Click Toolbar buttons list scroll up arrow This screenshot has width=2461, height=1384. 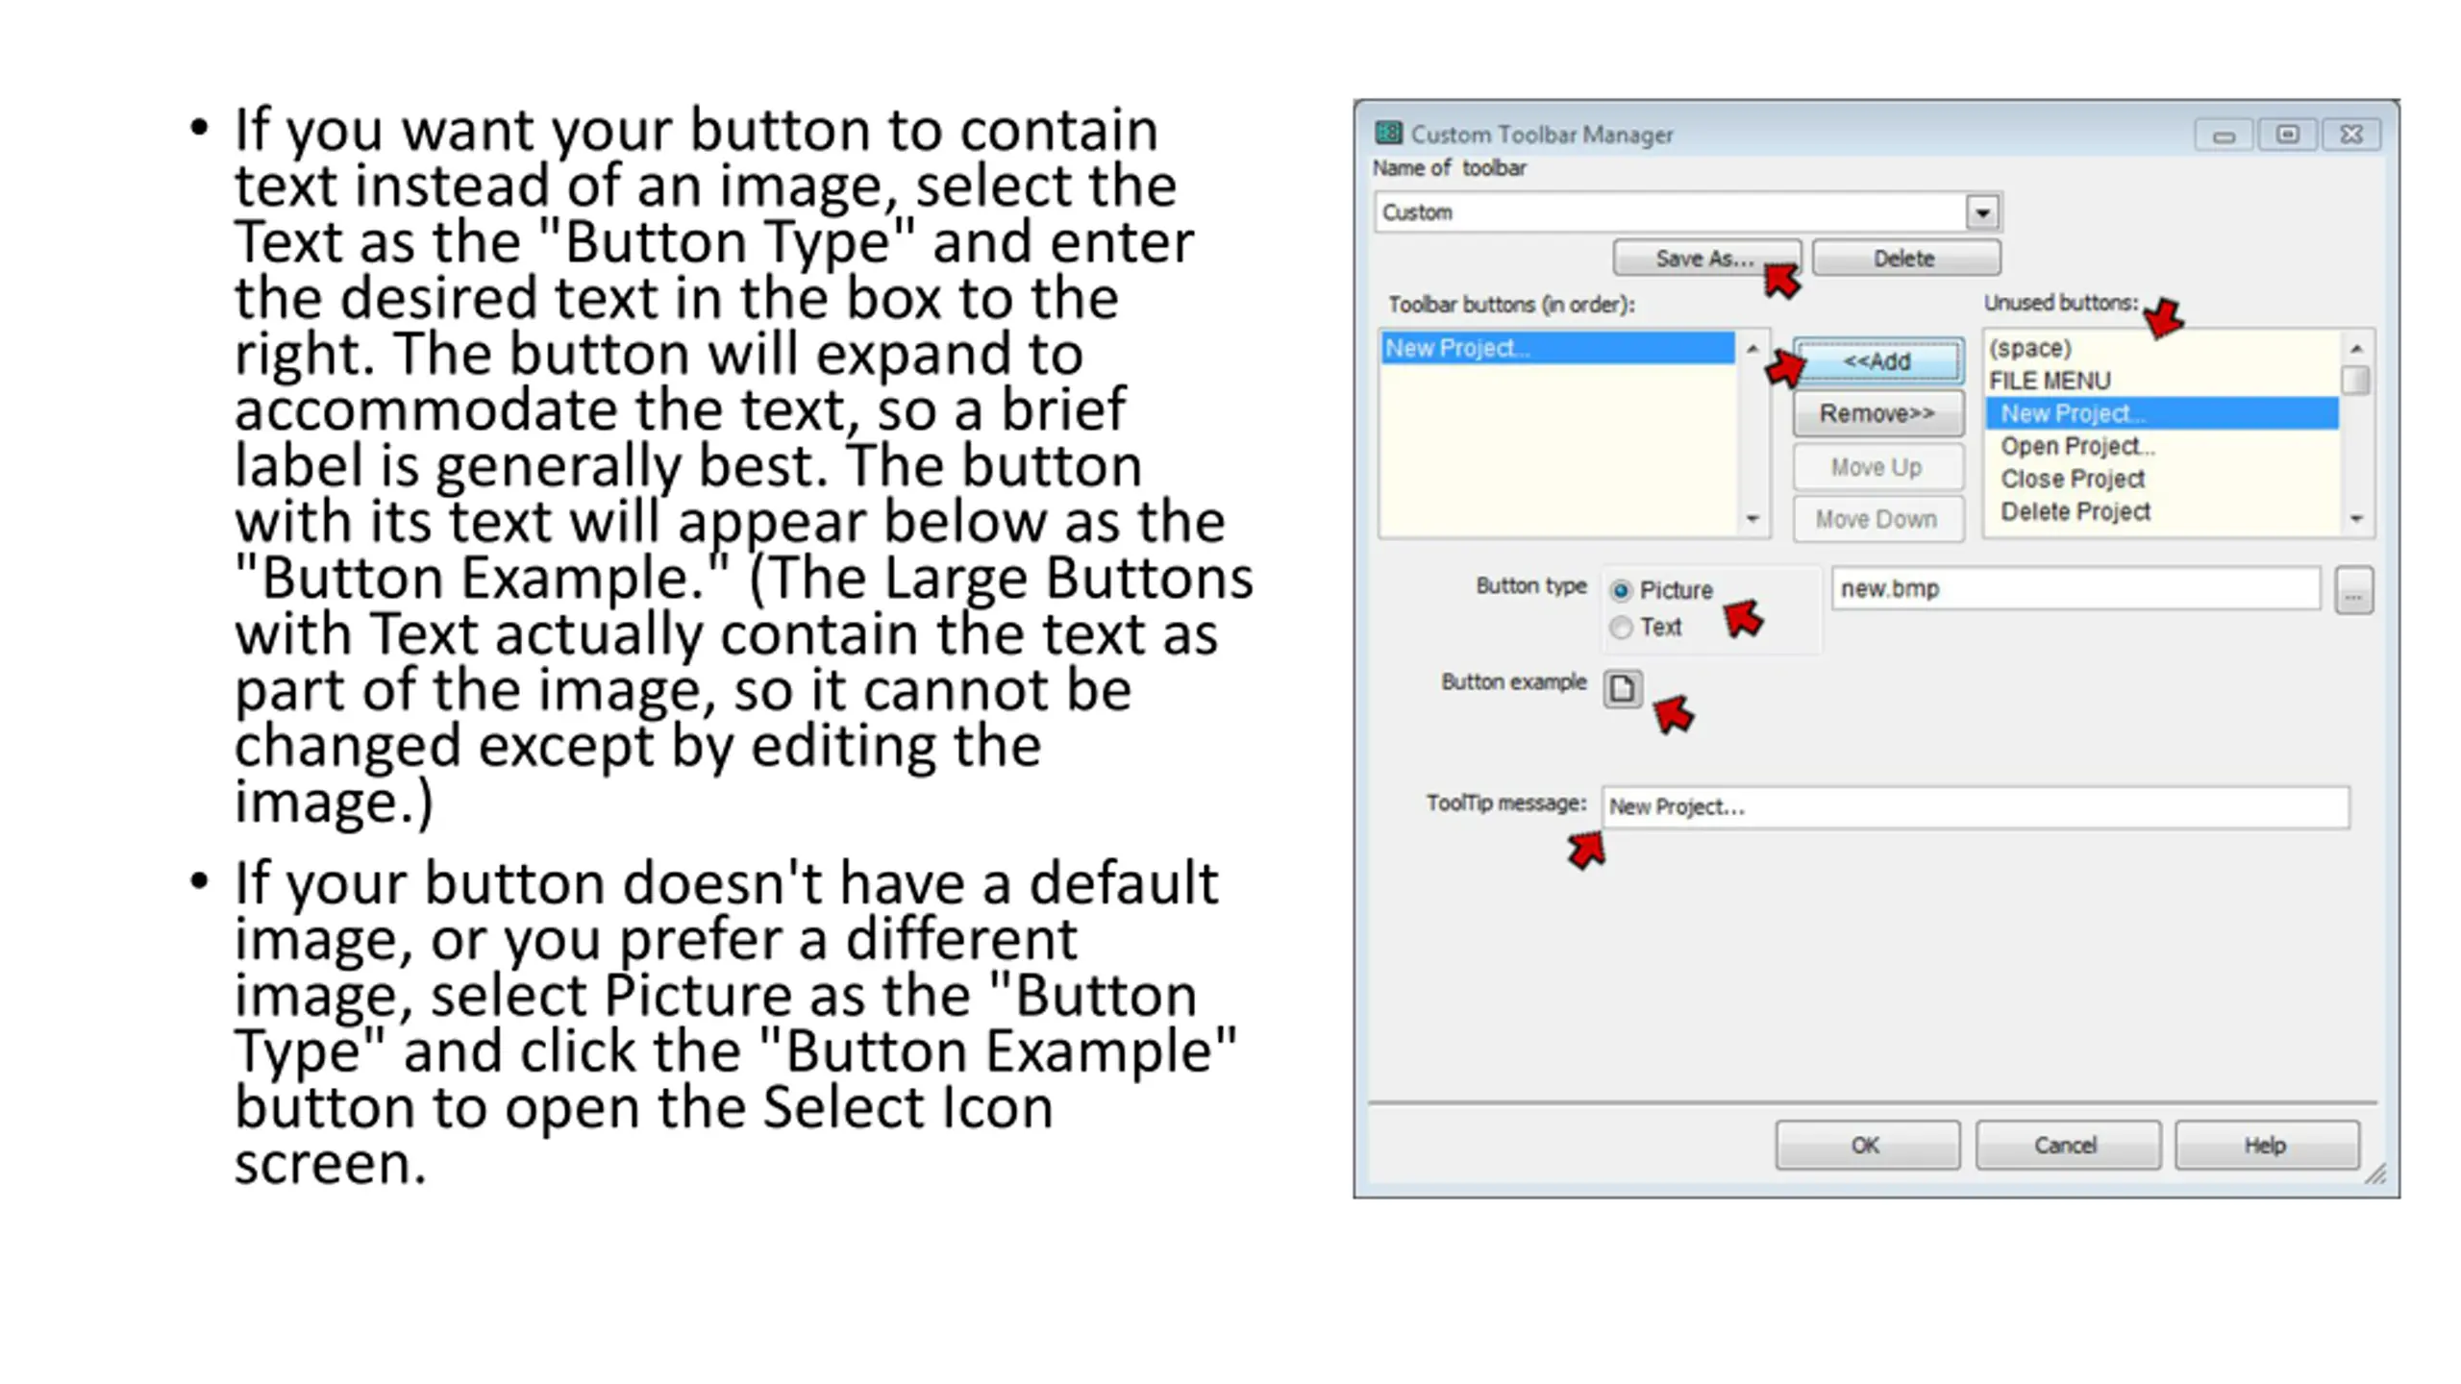click(1752, 348)
